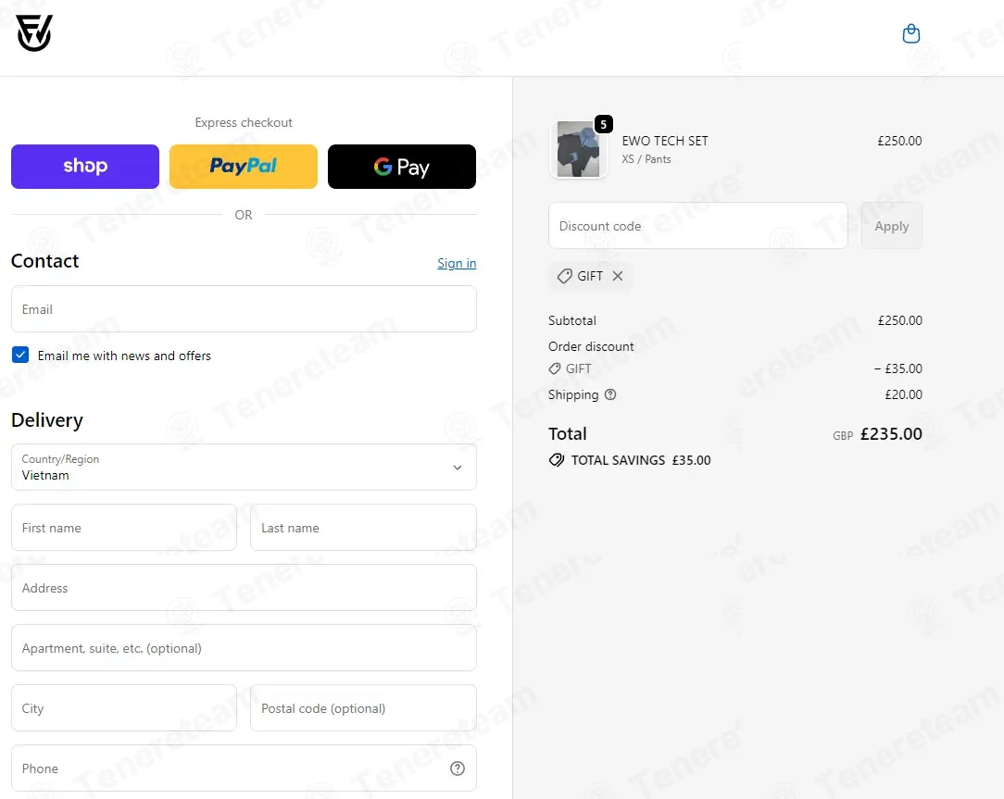Click the GIFT tag chip below the discount field

click(590, 276)
